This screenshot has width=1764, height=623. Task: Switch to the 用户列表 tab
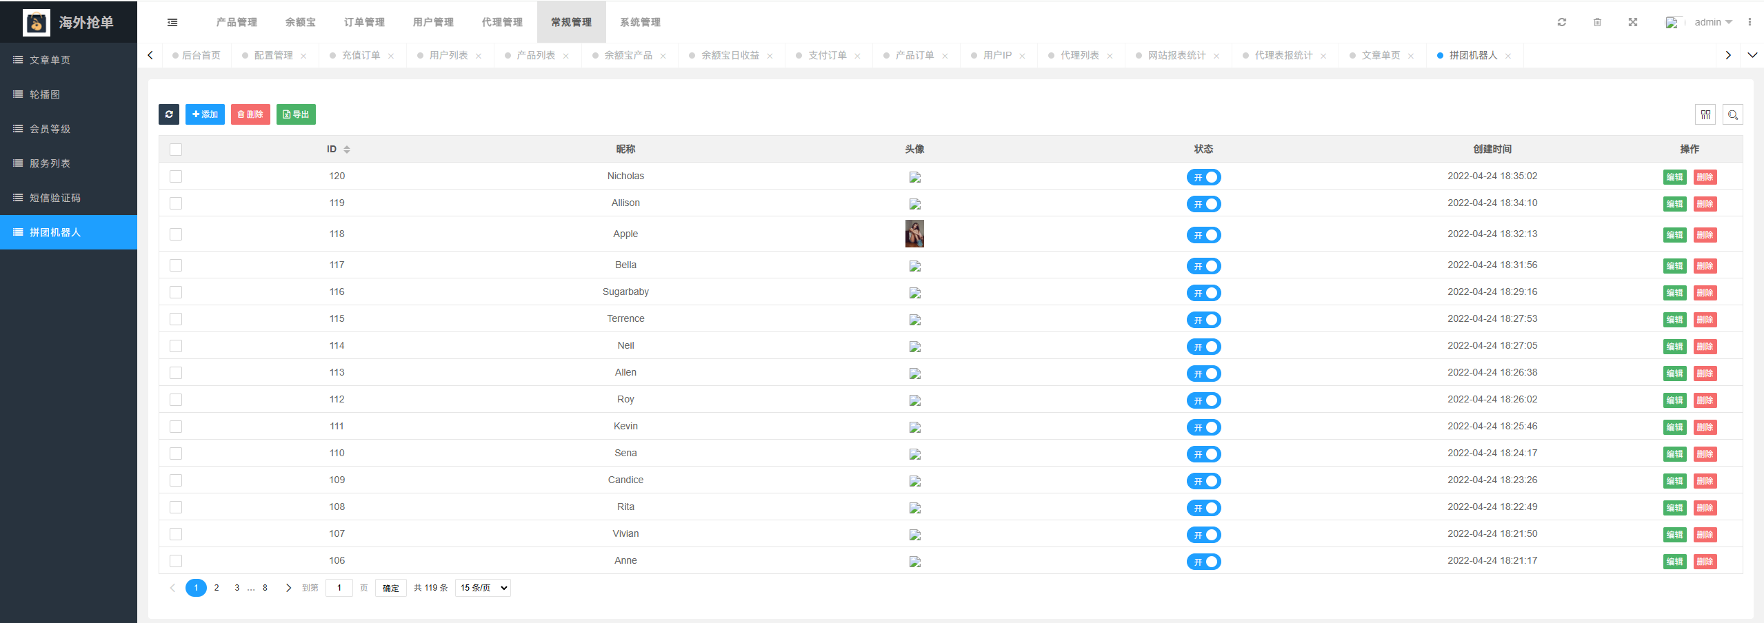click(x=448, y=55)
